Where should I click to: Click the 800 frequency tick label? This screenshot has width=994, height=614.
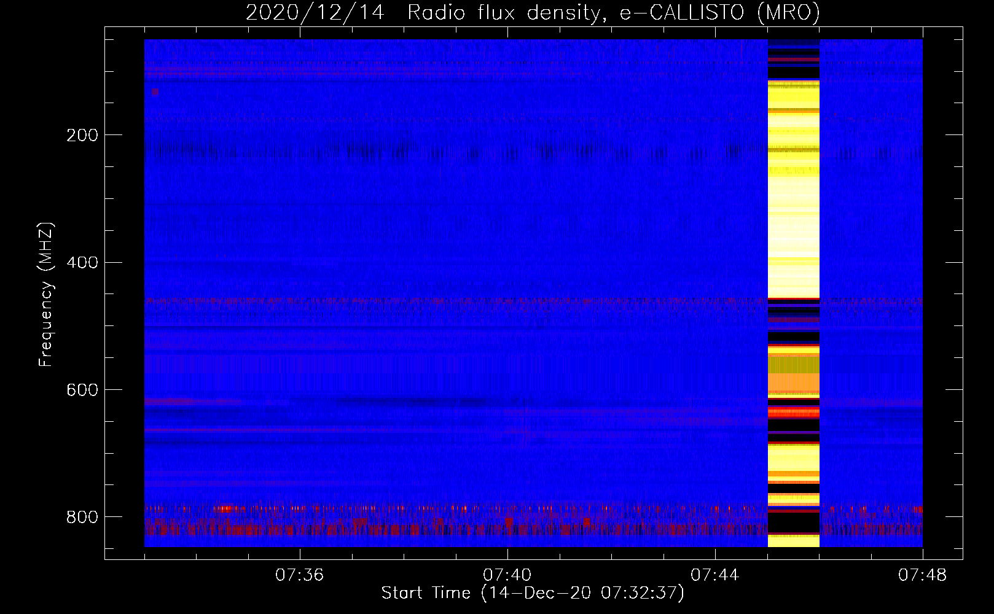[82, 517]
